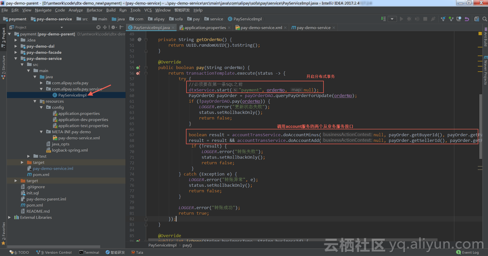
Task: Click Scroll from Source crosshair icon
Action: [x=98, y=27]
